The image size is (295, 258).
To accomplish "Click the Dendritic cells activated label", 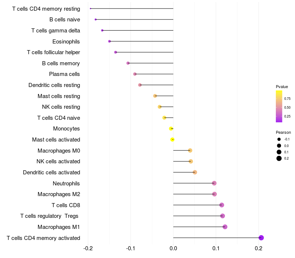I will pyautogui.click(x=51, y=172).
